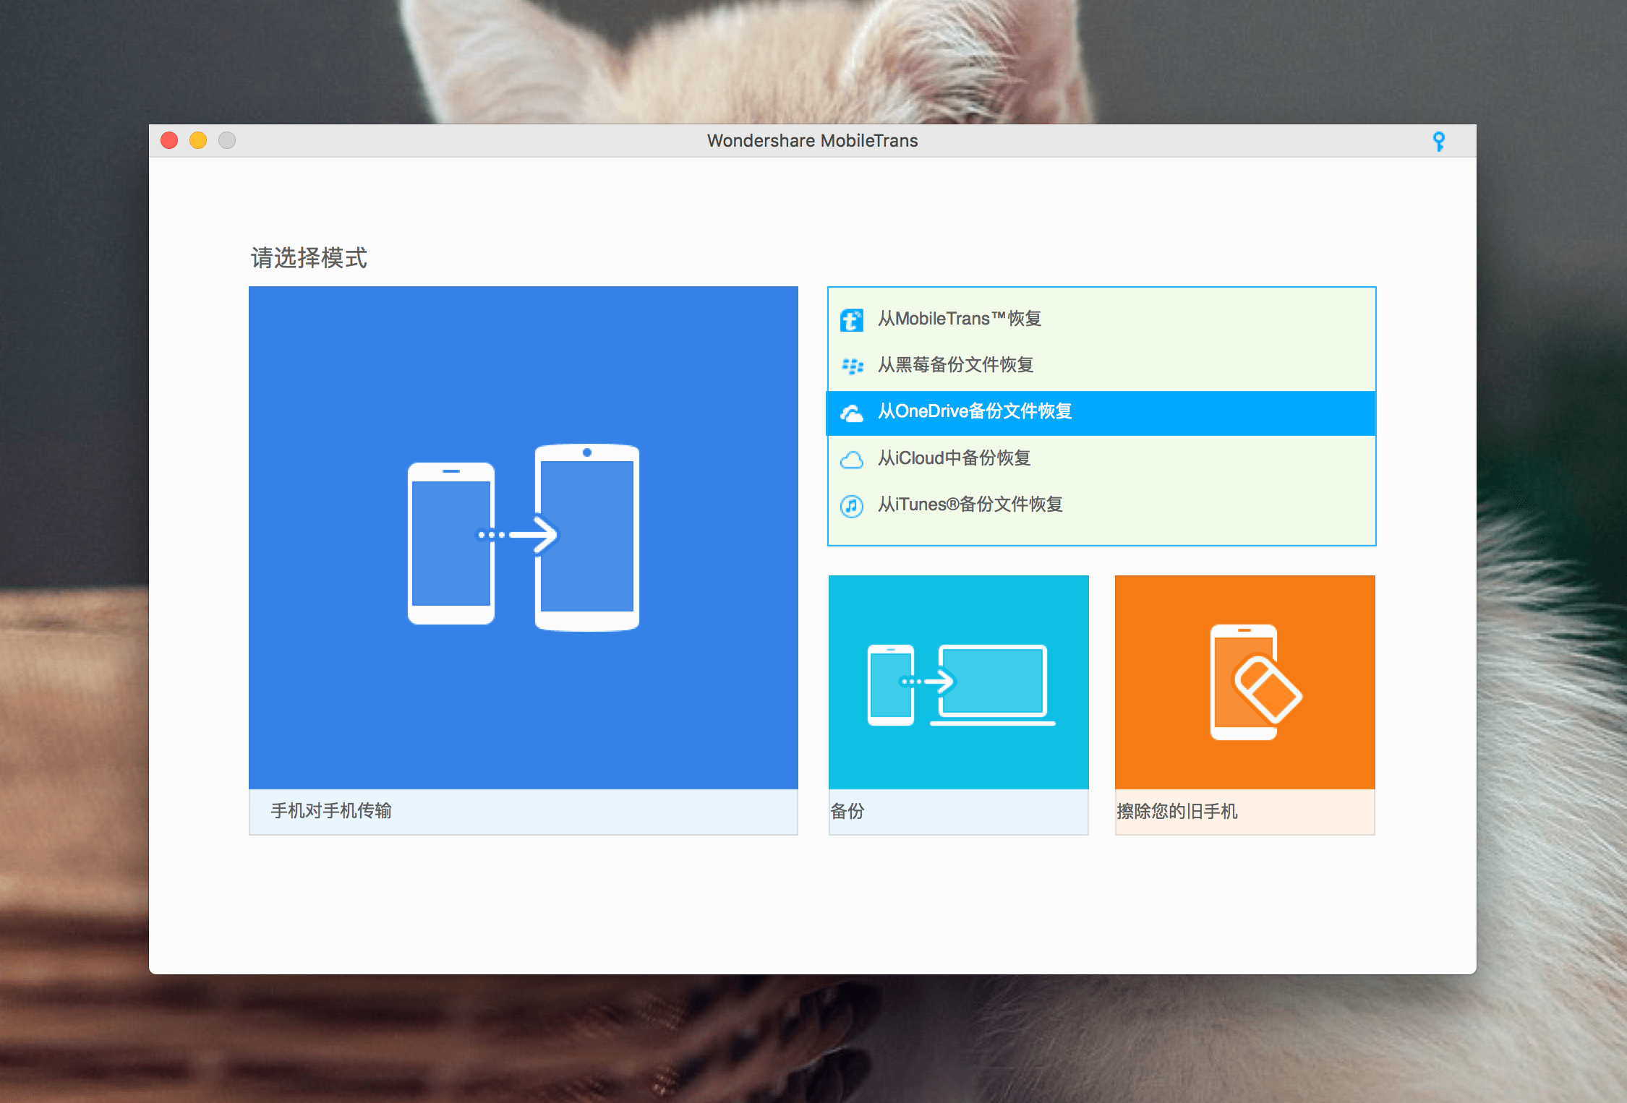Click the iTunes music note icon
The height and width of the screenshot is (1103, 1627).
[x=852, y=506]
